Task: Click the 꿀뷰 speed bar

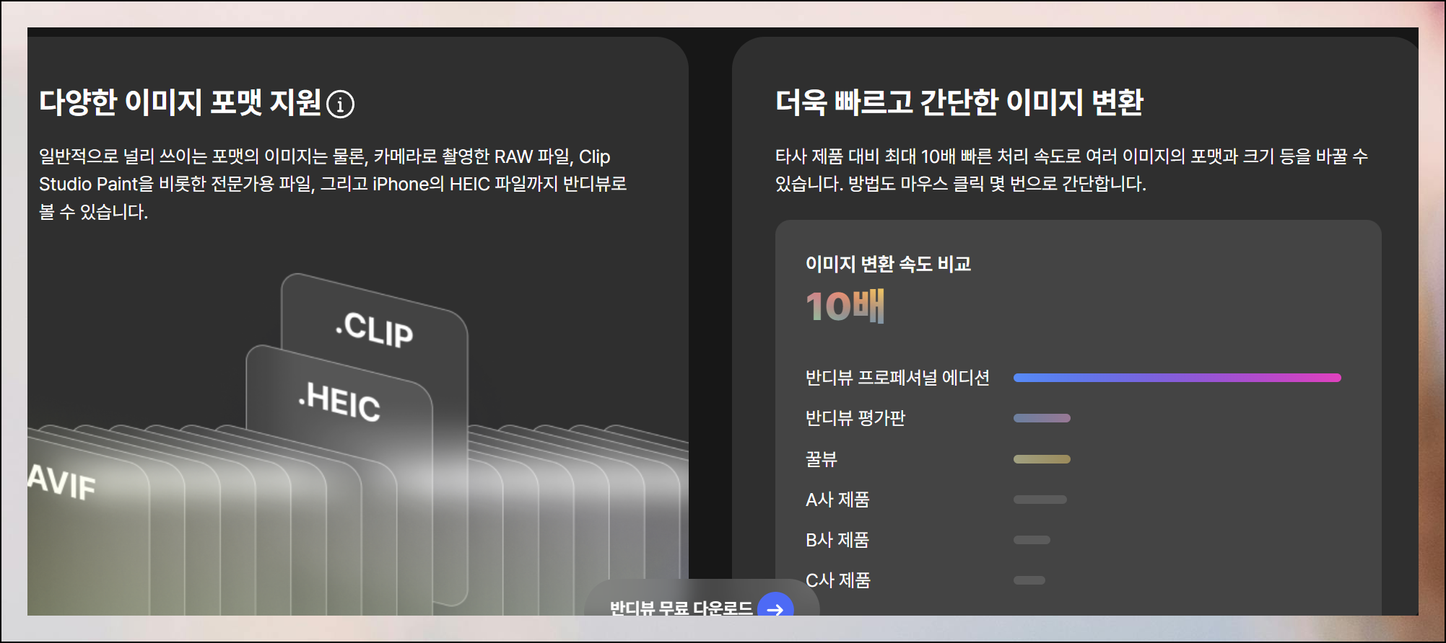Action: pos(1042,459)
